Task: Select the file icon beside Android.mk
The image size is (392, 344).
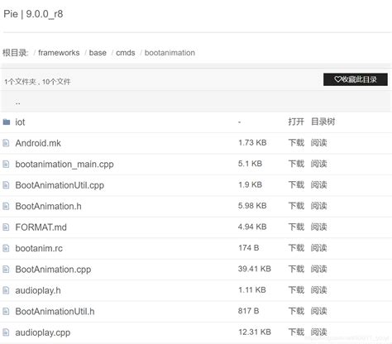Action: pyautogui.click(x=6, y=143)
